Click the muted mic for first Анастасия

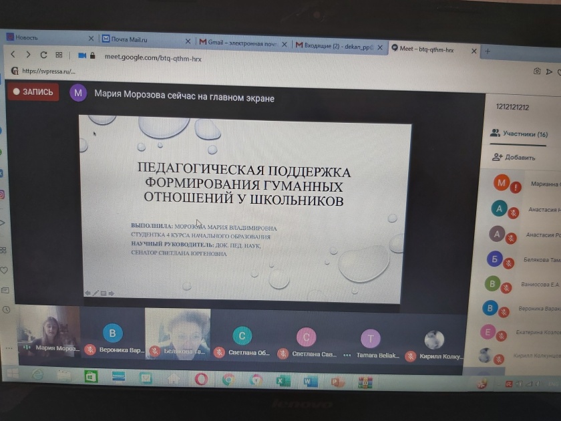tap(513, 213)
